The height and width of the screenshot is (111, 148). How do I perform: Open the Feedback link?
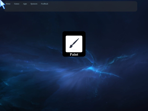(45, 4)
